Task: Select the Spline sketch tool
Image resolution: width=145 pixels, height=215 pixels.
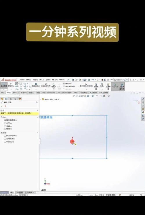Action: [25, 84]
